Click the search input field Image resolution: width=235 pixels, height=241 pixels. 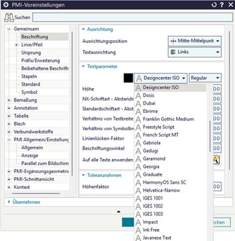(x=133, y=17)
